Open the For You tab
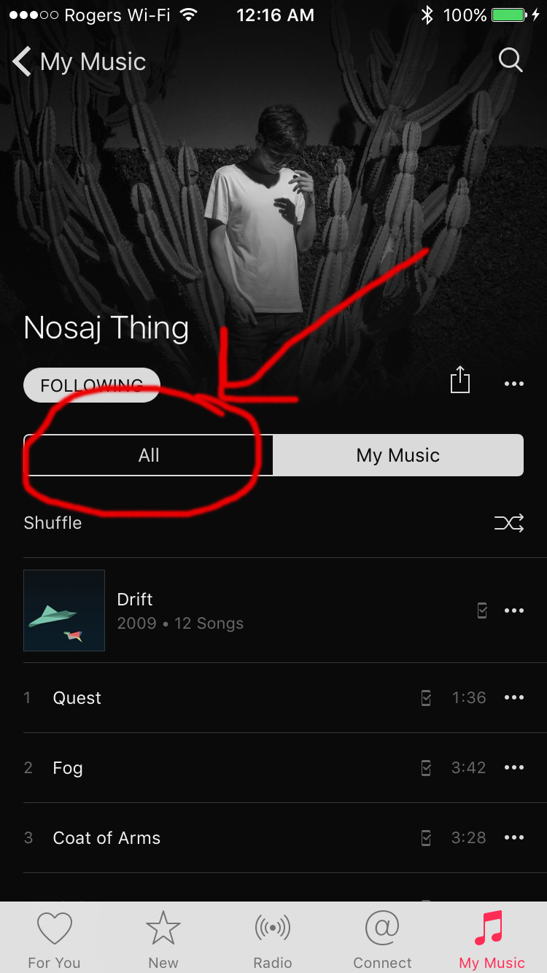 point(55,939)
